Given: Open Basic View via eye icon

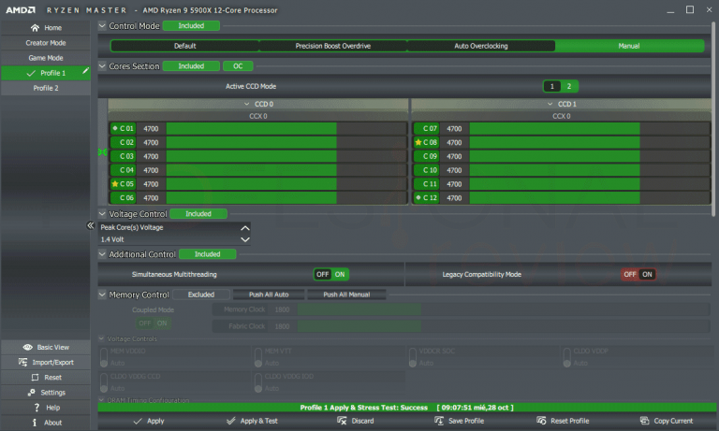Looking at the screenshot, I should tap(27, 347).
